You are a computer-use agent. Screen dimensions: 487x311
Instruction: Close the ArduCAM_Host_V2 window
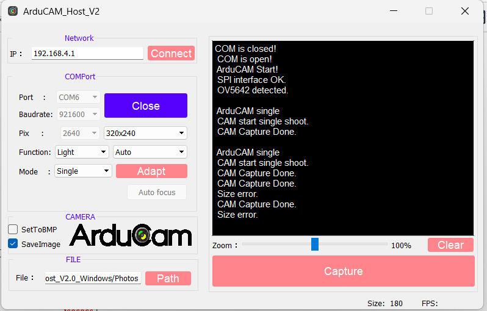(465, 11)
